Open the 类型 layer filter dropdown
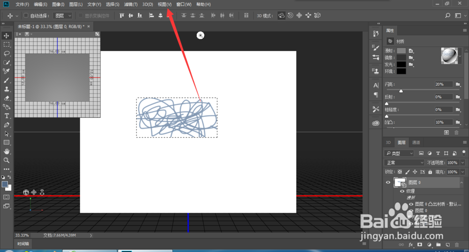This screenshot has width=469, height=252. [399, 153]
